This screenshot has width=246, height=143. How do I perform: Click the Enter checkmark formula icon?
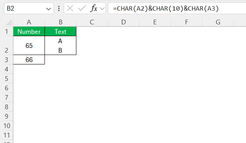pos(82,8)
